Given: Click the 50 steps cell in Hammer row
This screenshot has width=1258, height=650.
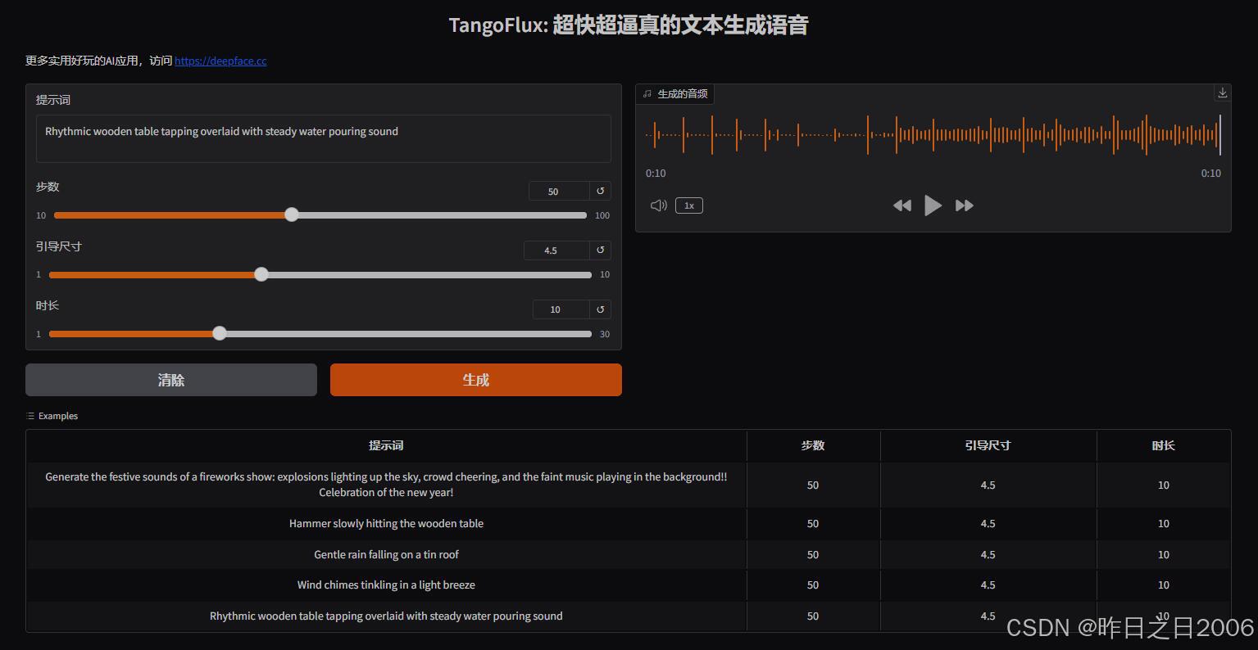Looking at the screenshot, I should coord(813,523).
